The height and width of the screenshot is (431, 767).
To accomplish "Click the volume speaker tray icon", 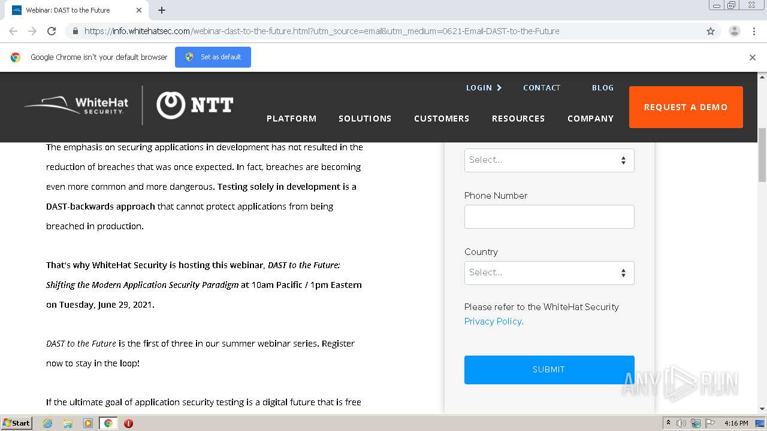I will point(681,423).
